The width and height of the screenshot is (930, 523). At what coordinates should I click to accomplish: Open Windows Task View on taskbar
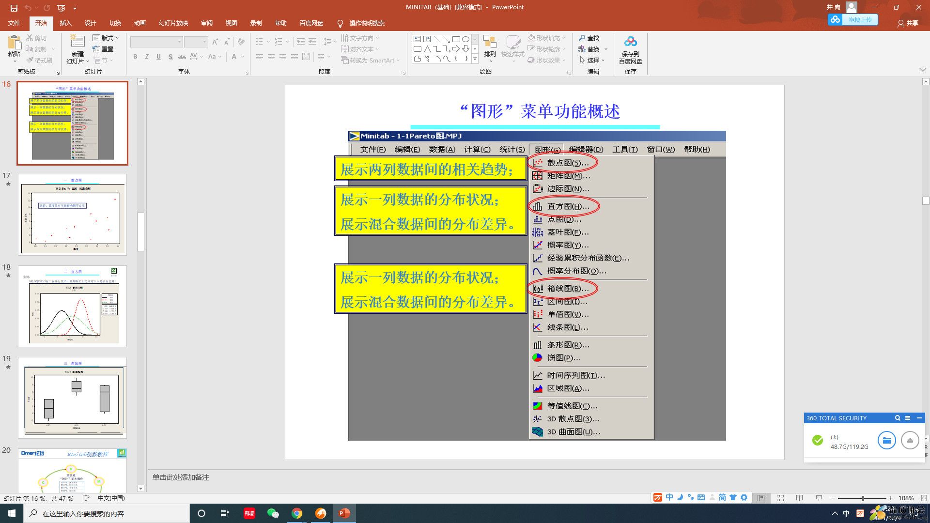point(224,513)
